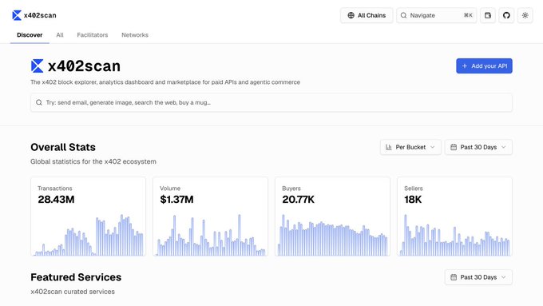Open the Networks tab
The height and width of the screenshot is (306, 543).
tap(135, 35)
